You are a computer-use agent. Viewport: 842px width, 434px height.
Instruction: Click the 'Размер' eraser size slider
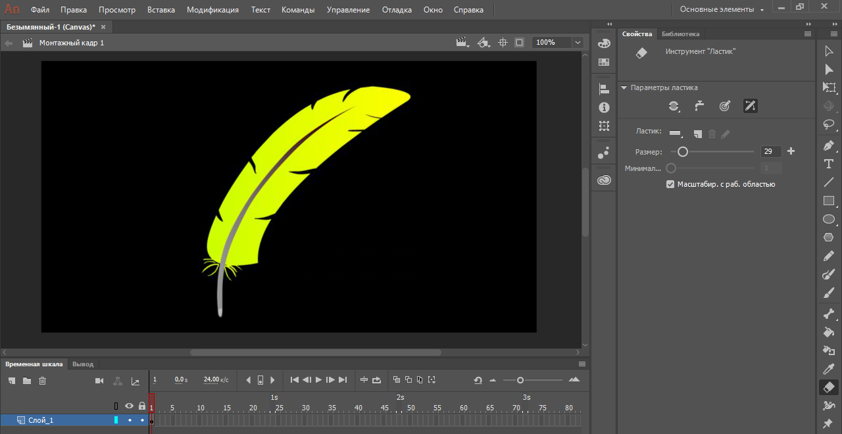(x=712, y=151)
